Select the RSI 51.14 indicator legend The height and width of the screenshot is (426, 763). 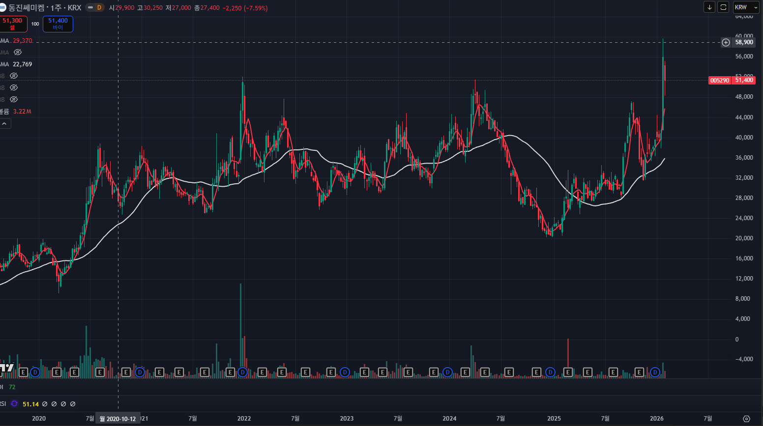[30, 404]
